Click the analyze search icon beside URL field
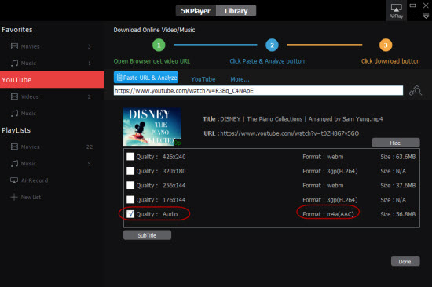432x287 pixels. 416,90
